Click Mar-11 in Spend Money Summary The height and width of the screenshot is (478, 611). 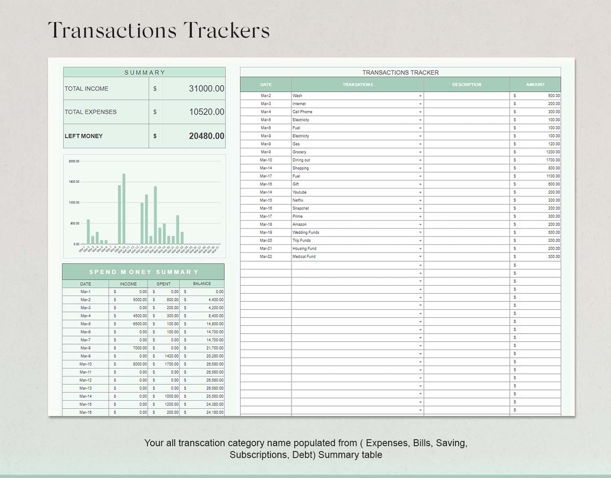86,372
